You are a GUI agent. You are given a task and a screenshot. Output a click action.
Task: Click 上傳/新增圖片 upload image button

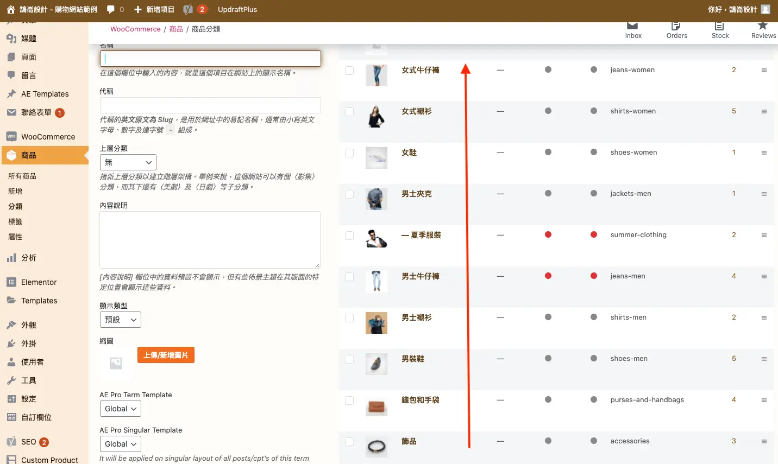click(166, 355)
